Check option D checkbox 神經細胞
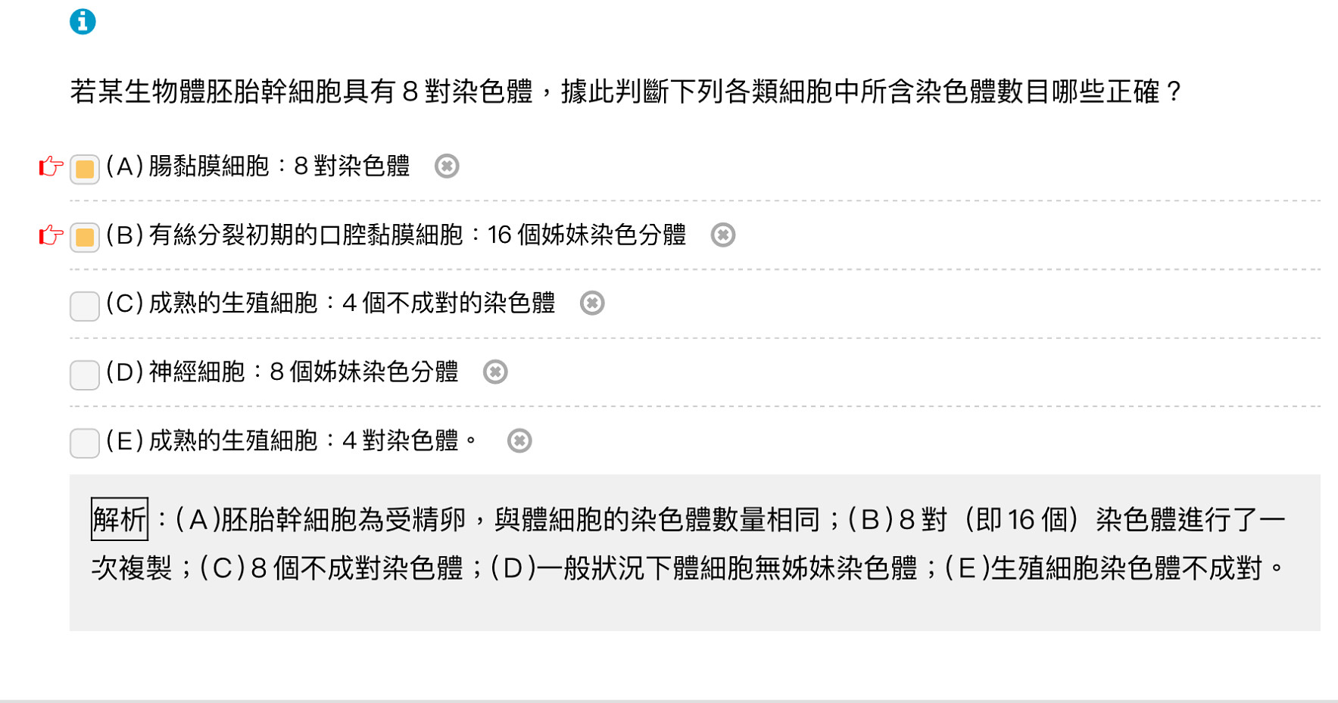Viewport: 1338px width, 703px height. tap(85, 375)
